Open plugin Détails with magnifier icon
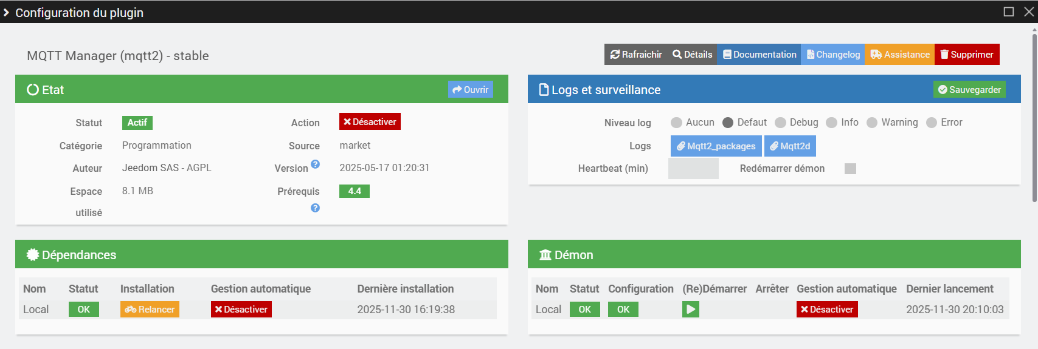 coord(692,55)
